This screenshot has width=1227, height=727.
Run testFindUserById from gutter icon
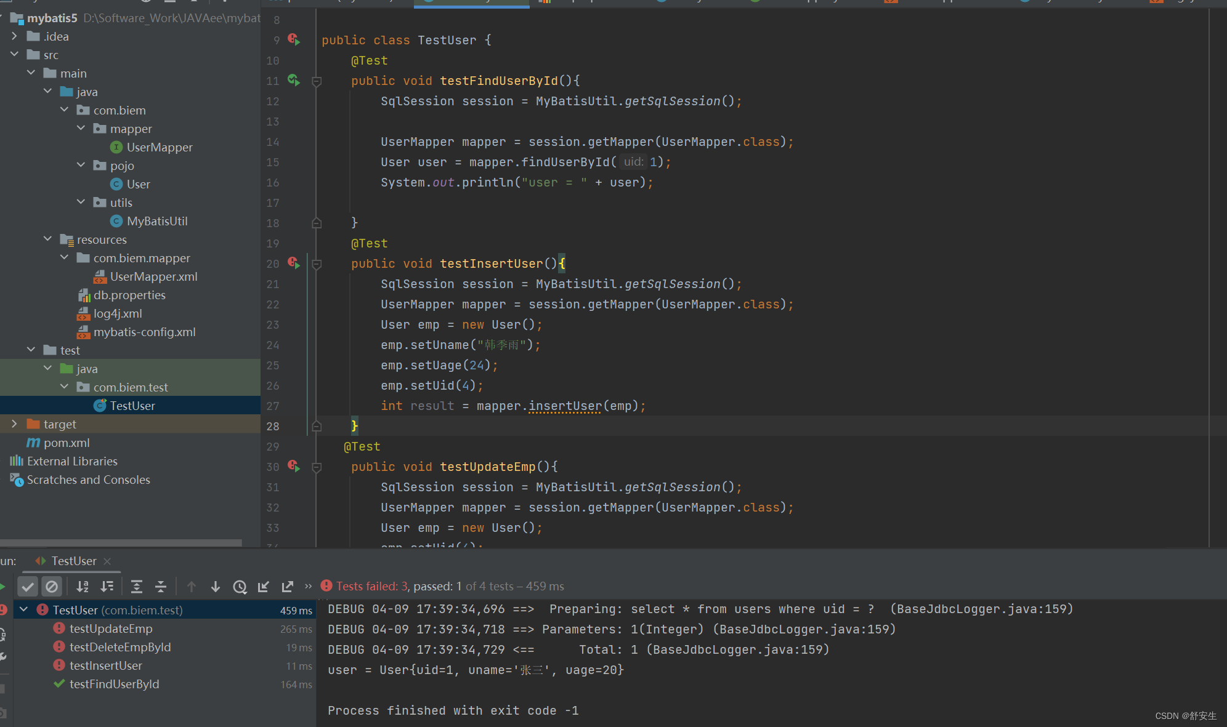coord(294,81)
